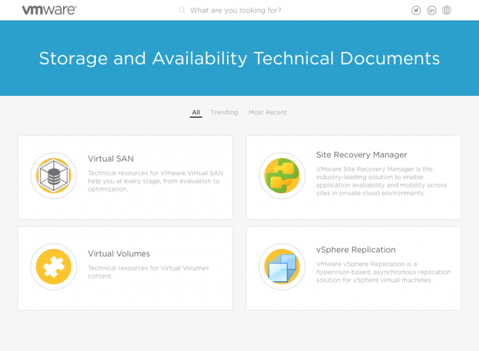Open the Twitter icon link
This screenshot has width=479, height=351.
(416, 10)
